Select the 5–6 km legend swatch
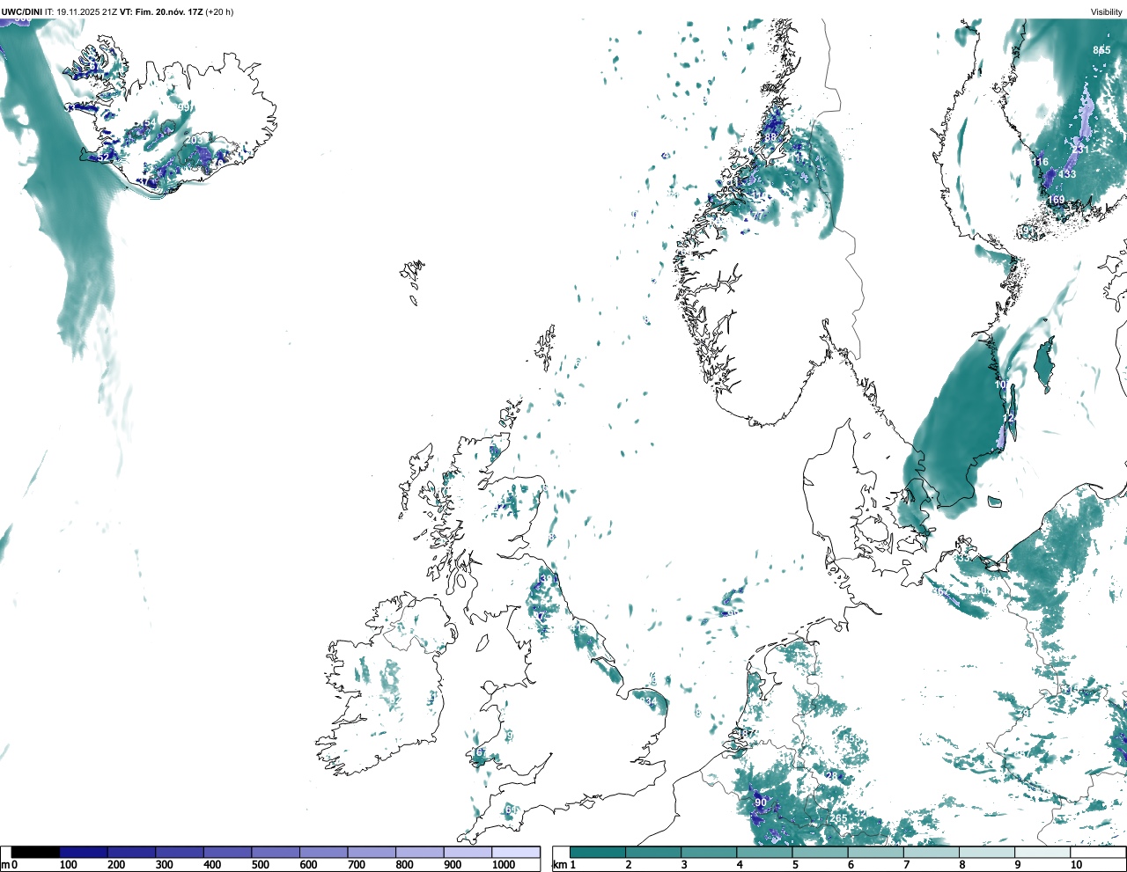This screenshot has width=1127, height=872. point(821,852)
